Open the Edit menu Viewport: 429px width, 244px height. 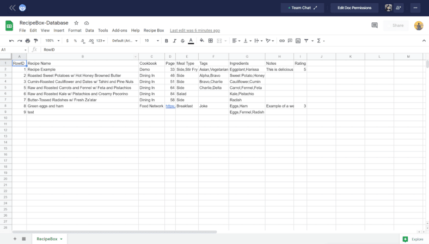(33, 30)
